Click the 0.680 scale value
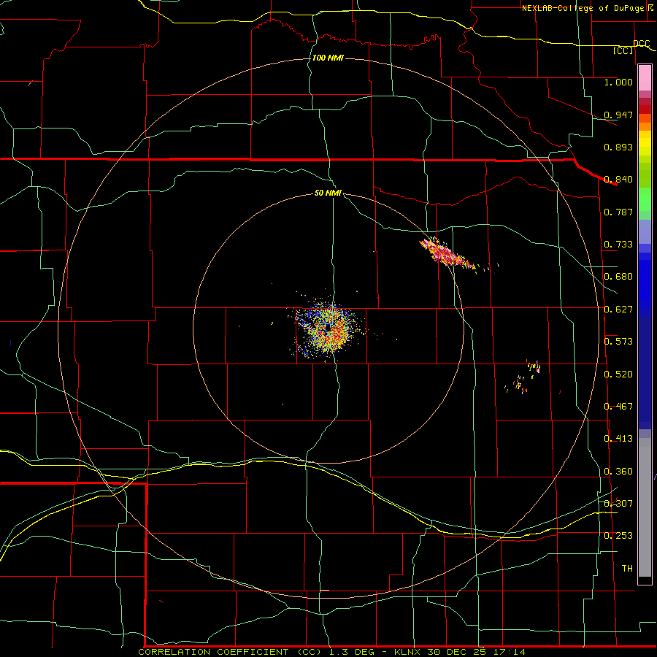Viewport: 657px width, 657px height. tap(618, 276)
